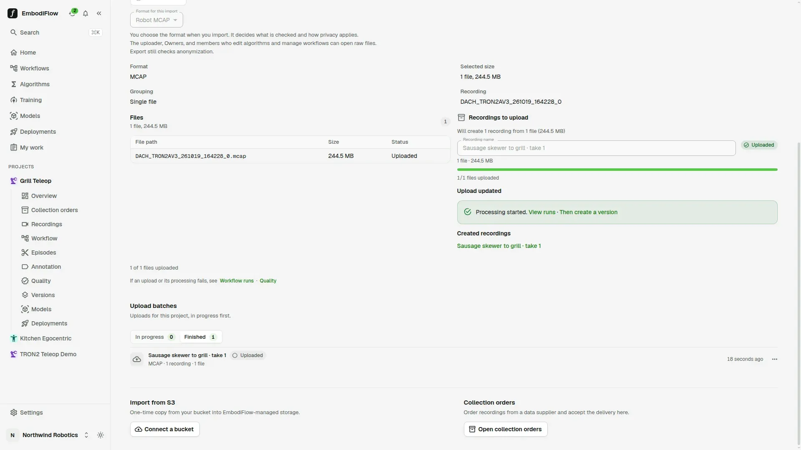Switch to the Finished tab
This screenshot has height=450, width=801.
pyautogui.click(x=200, y=337)
